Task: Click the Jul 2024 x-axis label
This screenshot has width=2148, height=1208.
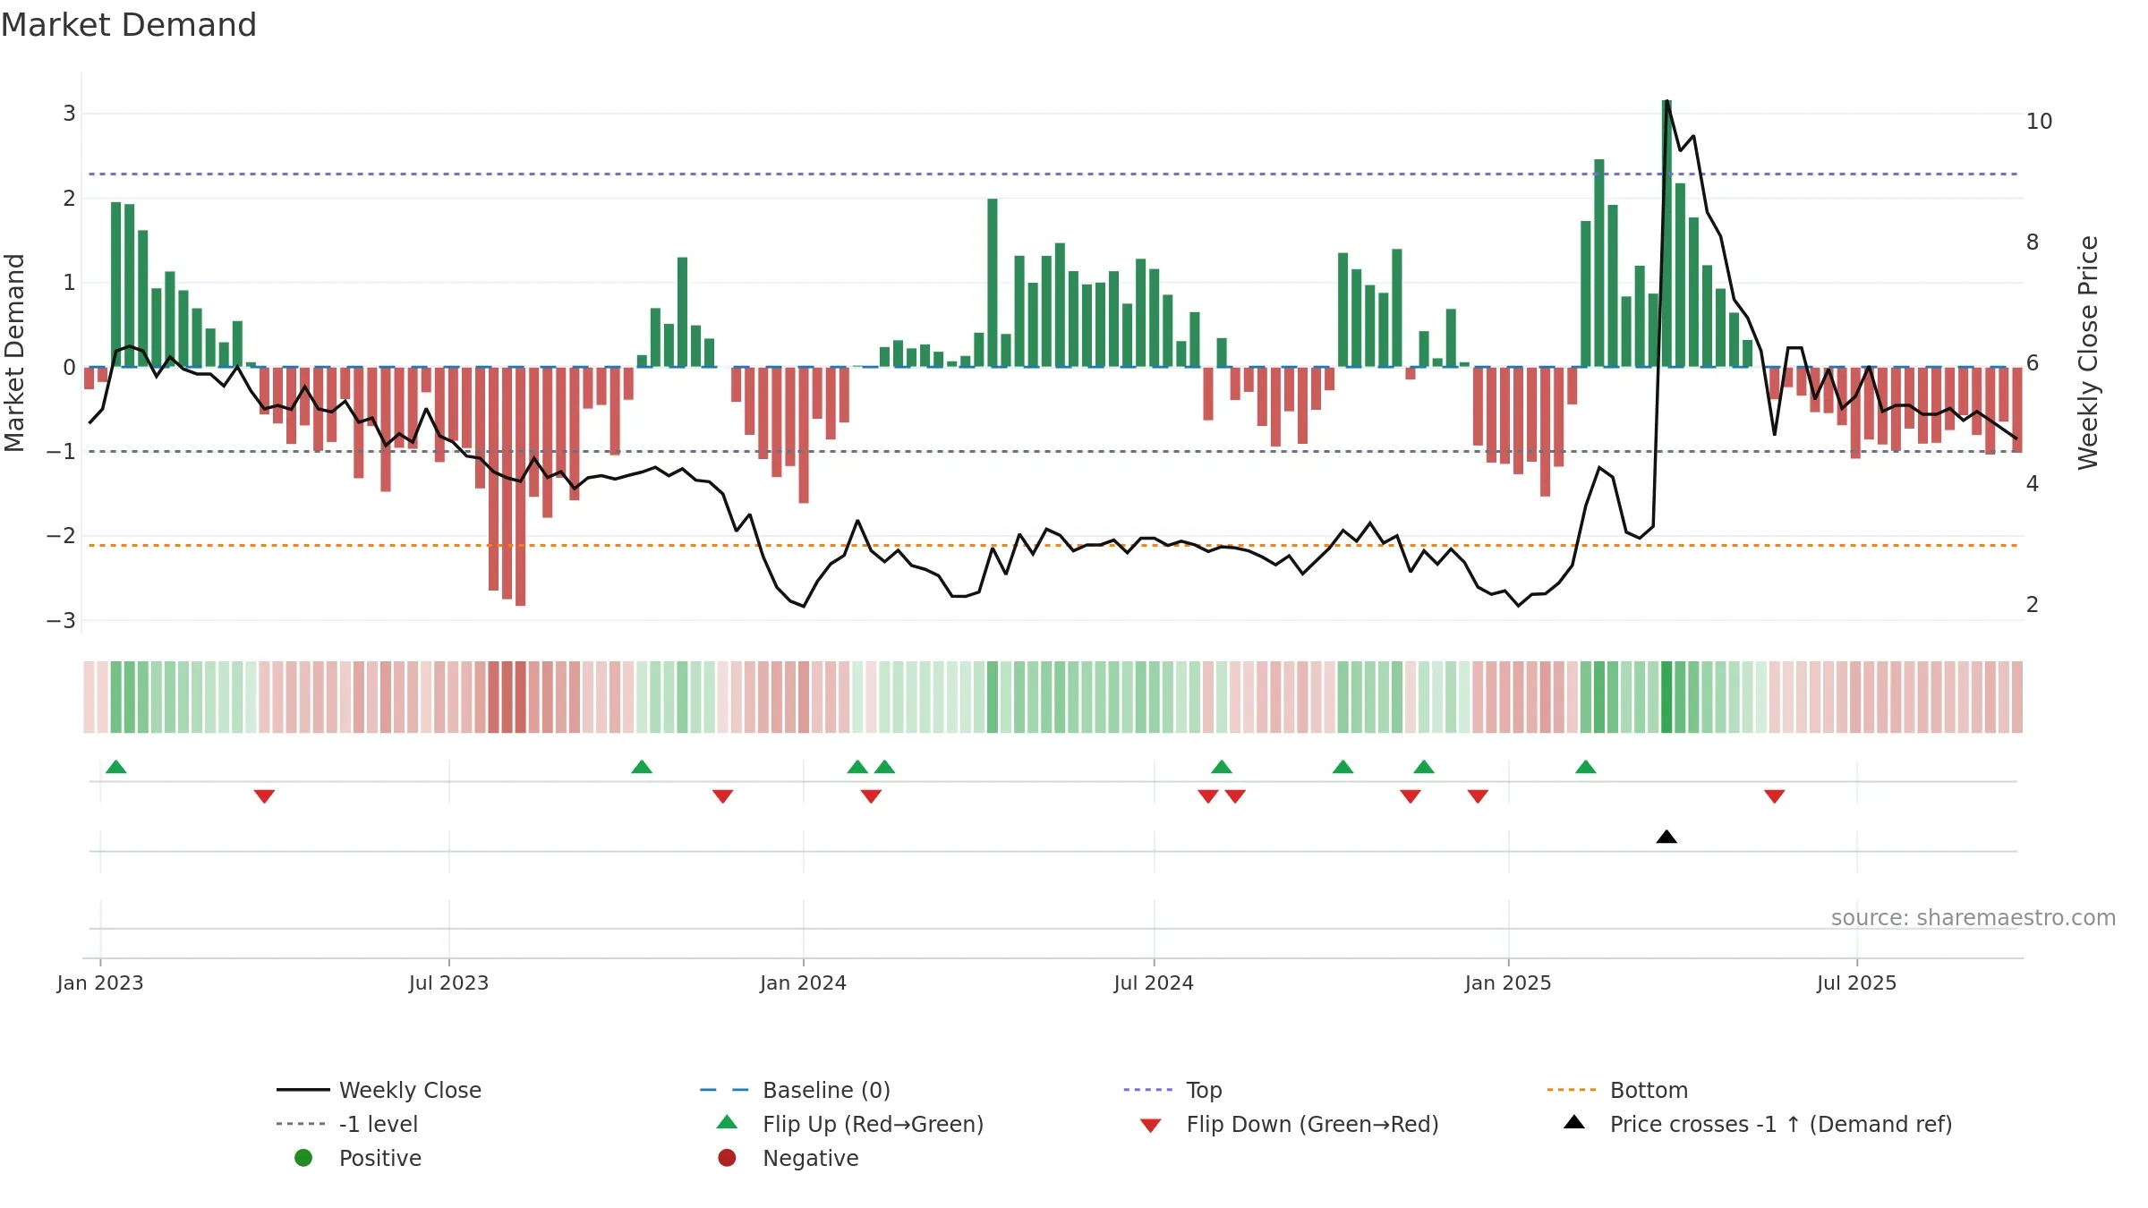Action: click(1154, 983)
